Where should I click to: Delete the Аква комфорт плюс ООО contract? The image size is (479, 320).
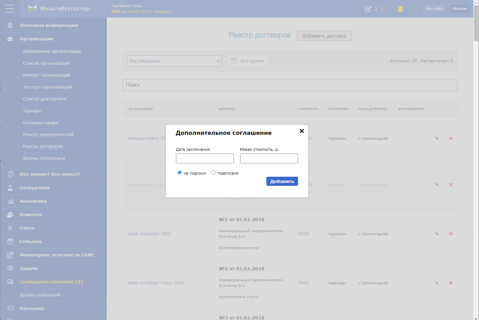pyautogui.click(x=451, y=283)
